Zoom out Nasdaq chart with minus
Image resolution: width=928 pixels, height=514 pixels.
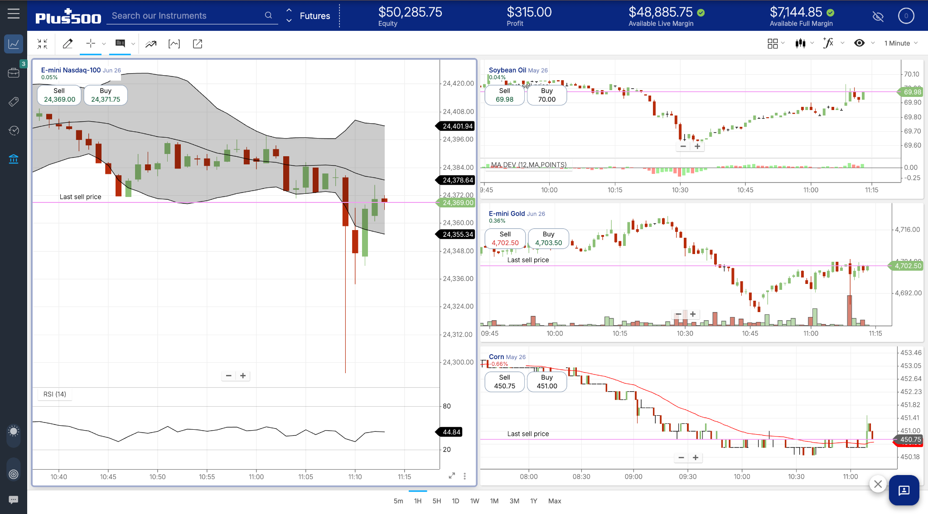229,375
